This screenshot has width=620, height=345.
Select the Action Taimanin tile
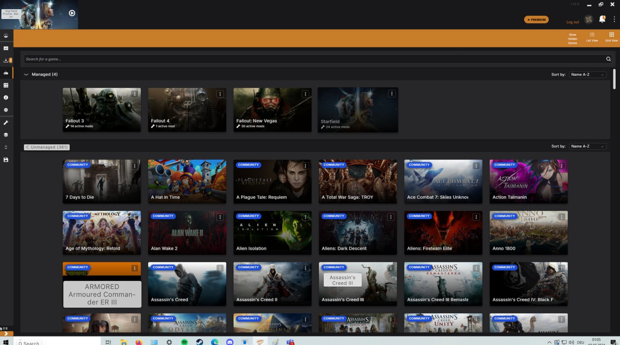click(x=529, y=181)
